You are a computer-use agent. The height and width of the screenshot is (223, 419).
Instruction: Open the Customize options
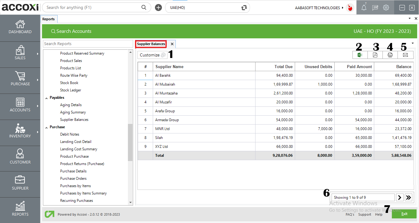click(152, 55)
